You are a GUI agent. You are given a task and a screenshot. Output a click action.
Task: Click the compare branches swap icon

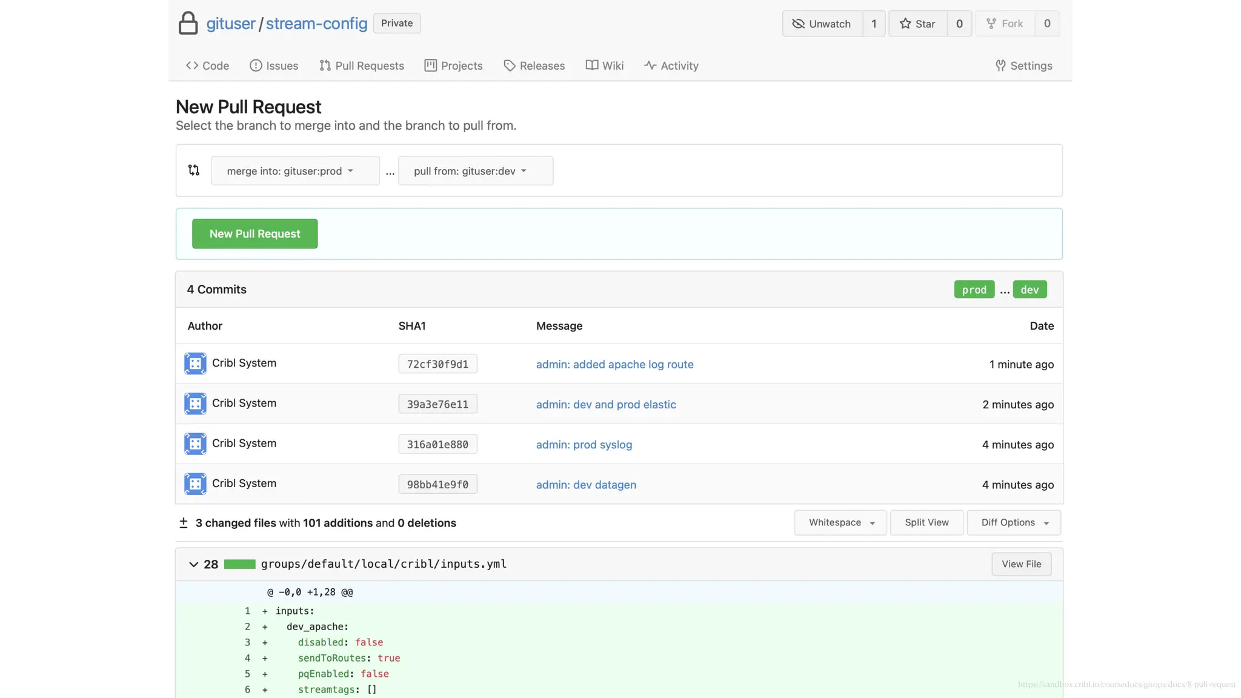tap(193, 170)
